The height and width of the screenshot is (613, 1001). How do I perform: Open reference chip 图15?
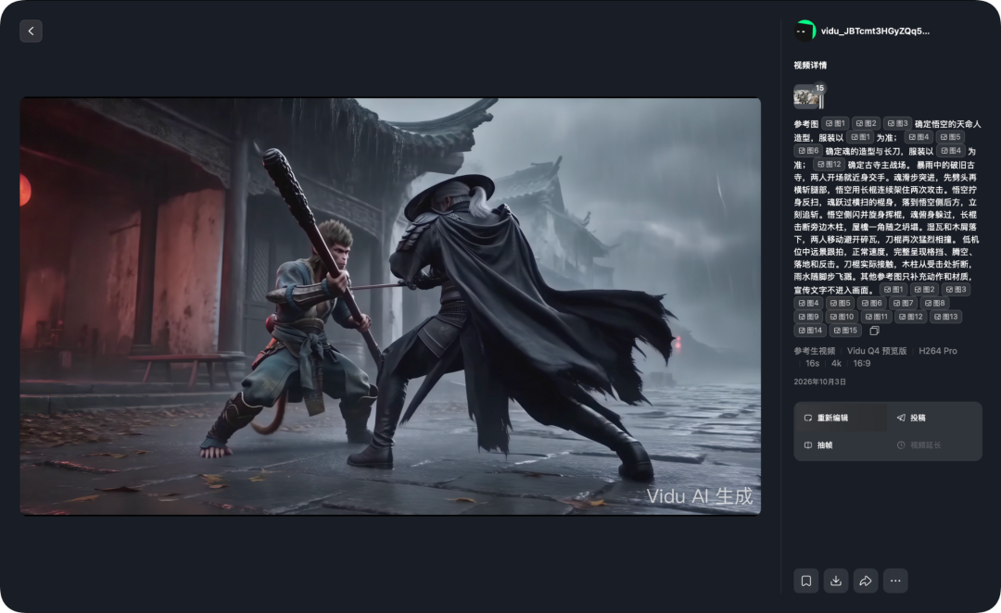click(x=845, y=331)
